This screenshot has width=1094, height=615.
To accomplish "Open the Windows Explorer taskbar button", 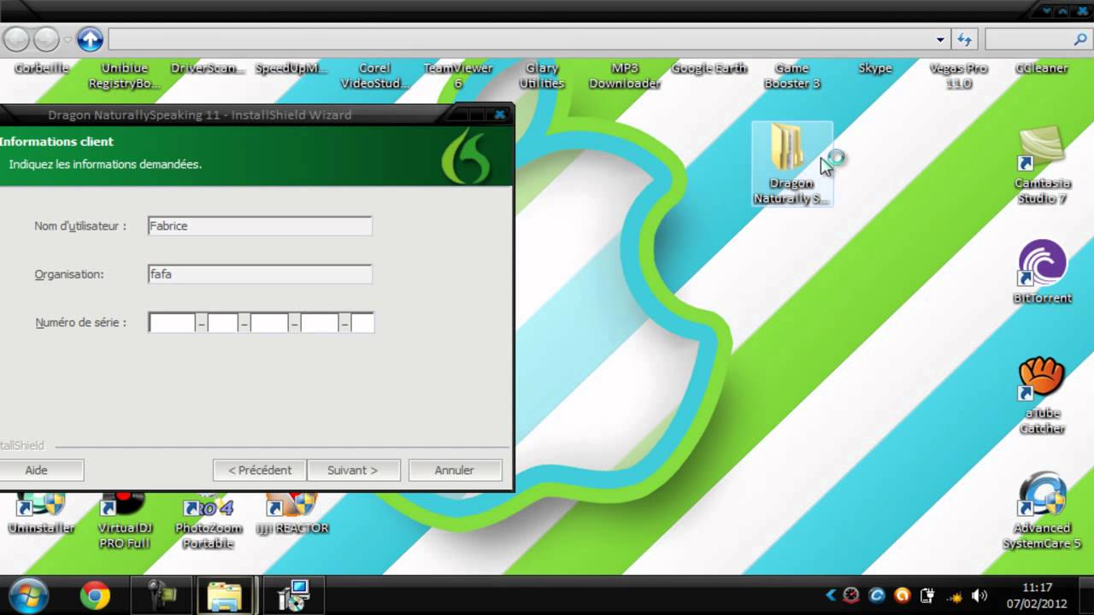I will (x=225, y=595).
